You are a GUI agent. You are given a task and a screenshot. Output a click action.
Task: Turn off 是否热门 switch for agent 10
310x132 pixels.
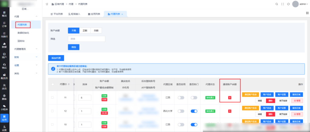click(x=194, y=124)
